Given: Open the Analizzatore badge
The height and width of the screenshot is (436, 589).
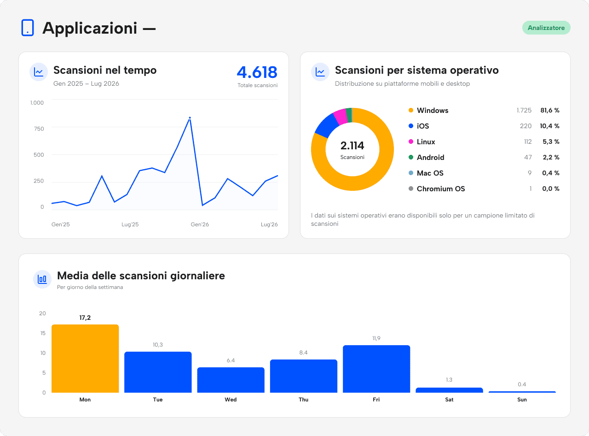Looking at the screenshot, I should 546,28.
